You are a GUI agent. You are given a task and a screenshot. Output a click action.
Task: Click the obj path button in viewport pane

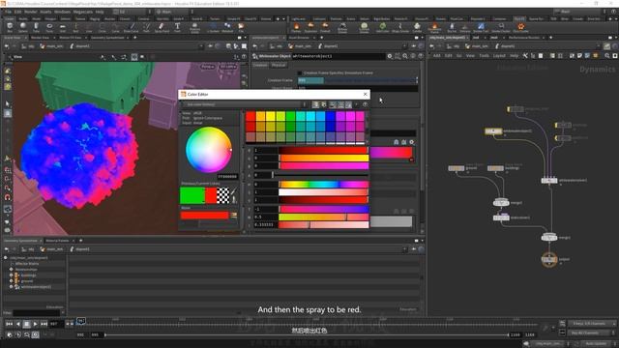coord(28,46)
